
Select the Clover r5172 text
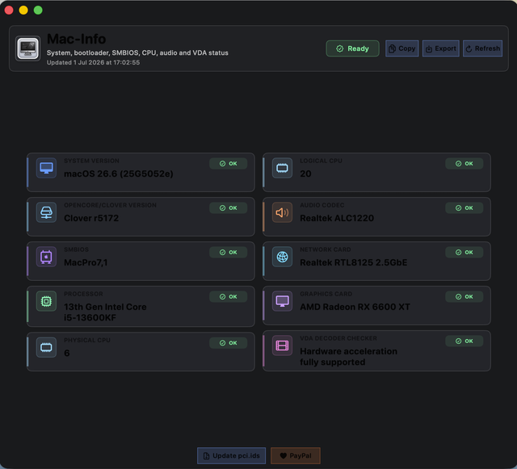[x=91, y=218]
